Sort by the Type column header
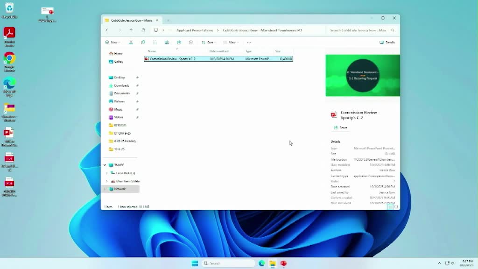Viewport: 478px width, 269px height. click(249, 51)
